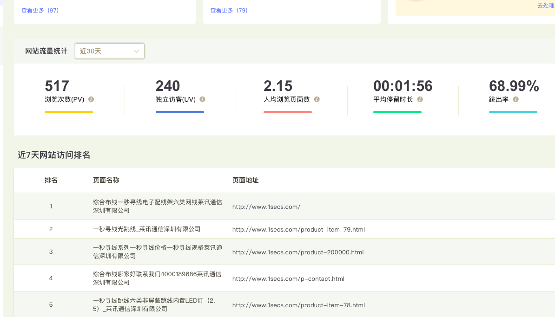The height and width of the screenshot is (317, 555).
Task: Click the p-contact.html page address
Action: tap(288, 278)
